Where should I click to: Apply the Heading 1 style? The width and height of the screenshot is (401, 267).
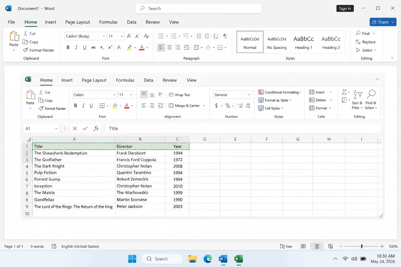tap(304, 43)
